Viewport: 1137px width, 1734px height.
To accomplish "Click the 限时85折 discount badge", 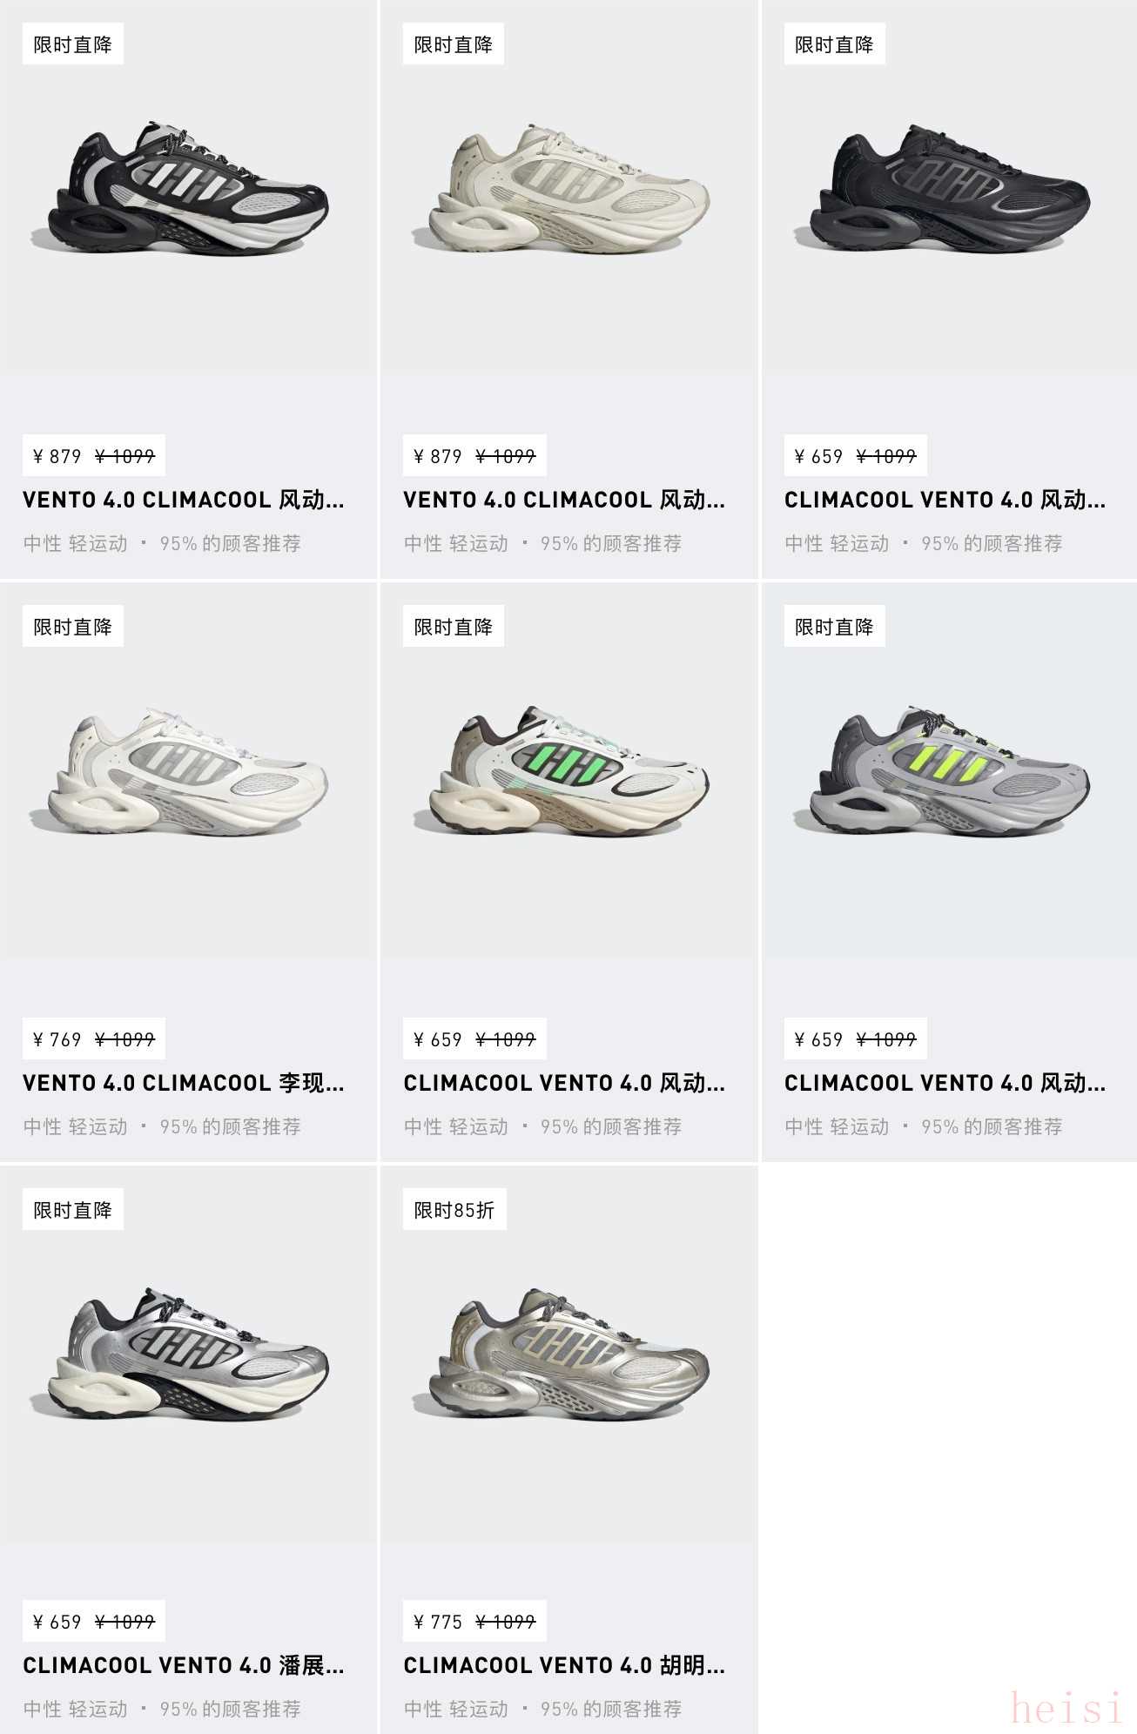I will tap(454, 1210).
